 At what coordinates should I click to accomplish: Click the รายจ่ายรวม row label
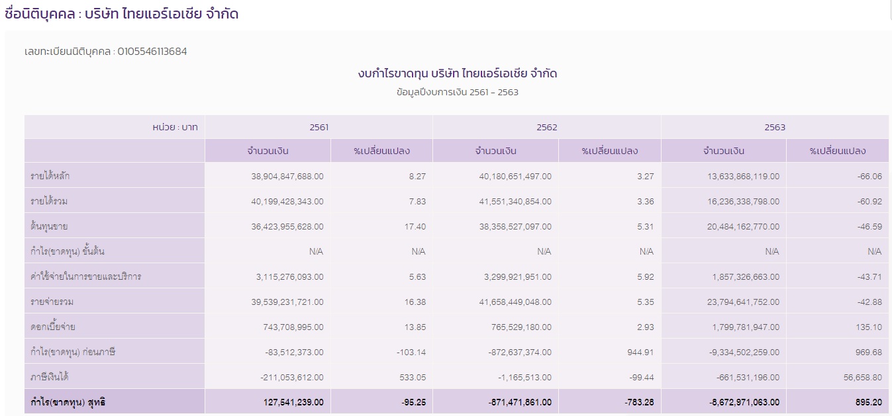(53, 302)
